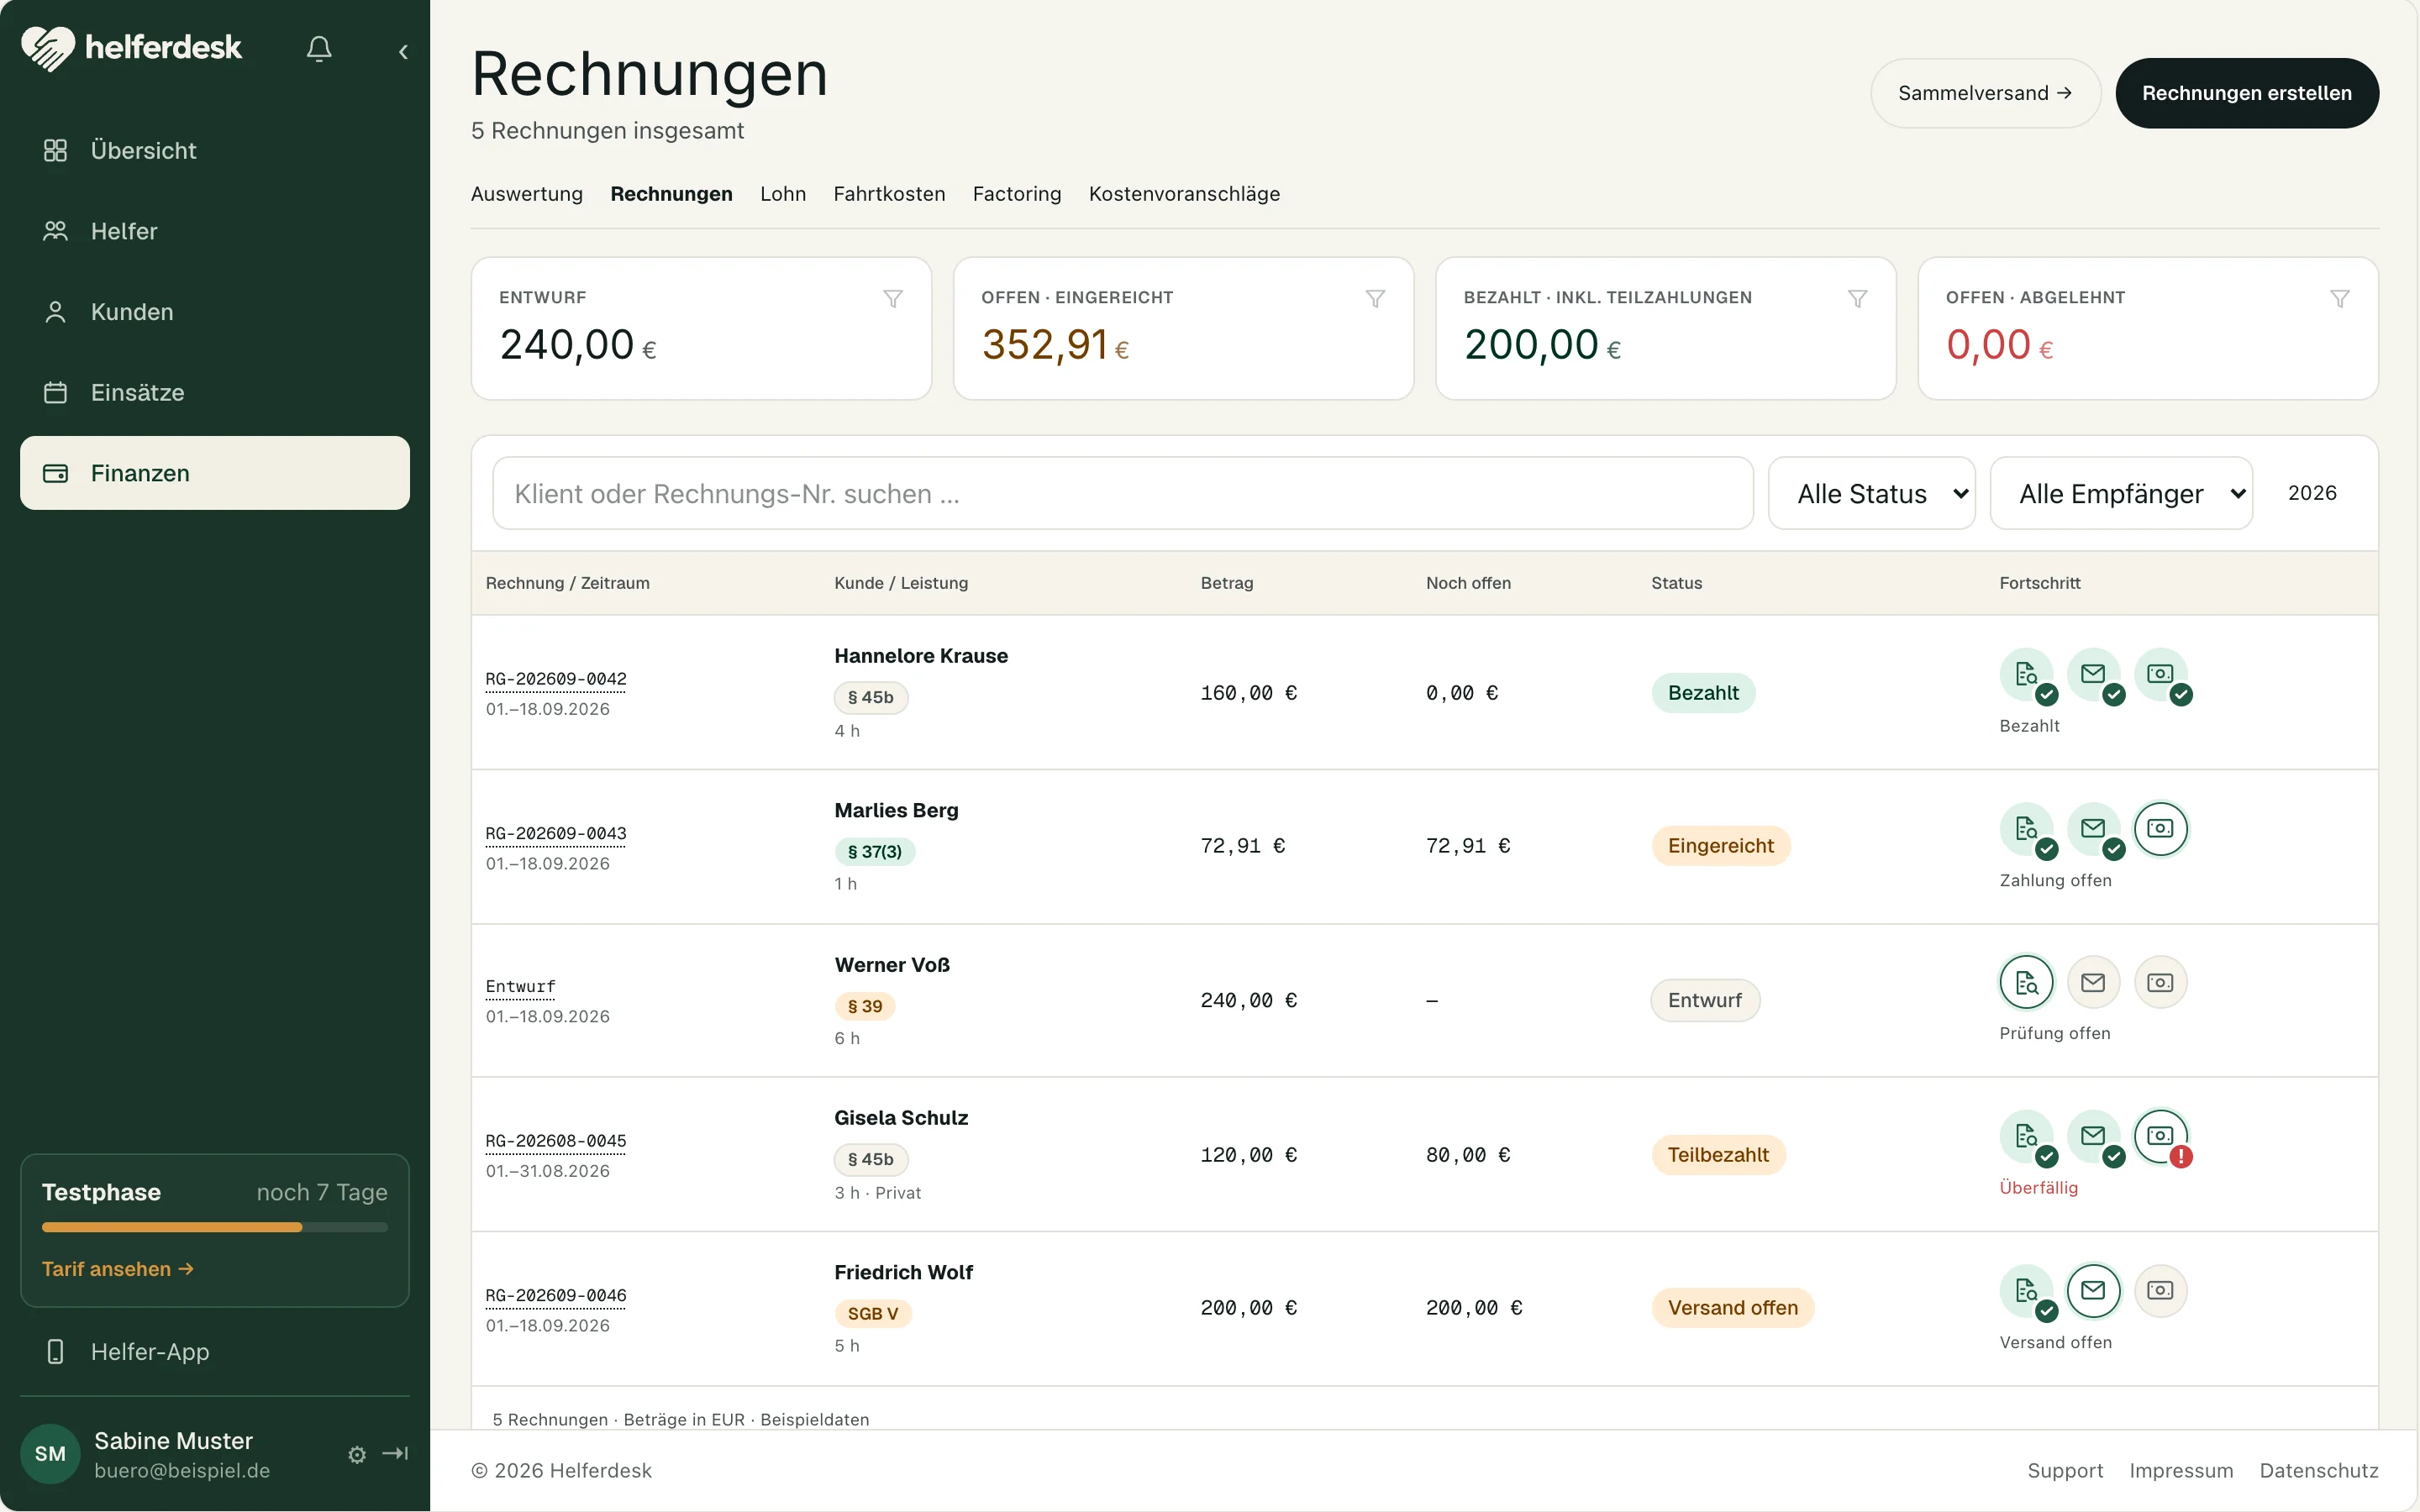Select the 2026 year filter

click(2312, 493)
